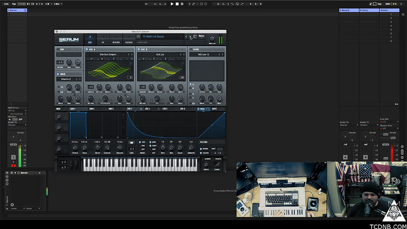Open the Serum Menu
The height and width of the screenshot is (229, 407).
pos(201,36)
